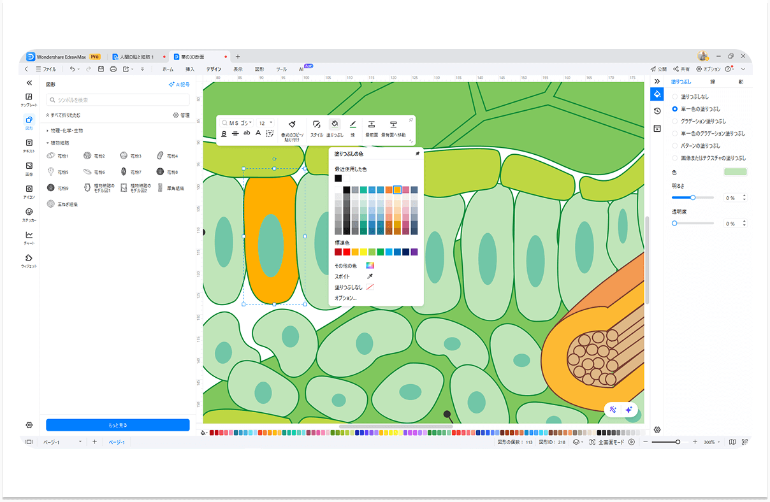The image size is (770, 502).
Task: Click the Format Painter brush in floating toolbar
Action: coord(291,125)
